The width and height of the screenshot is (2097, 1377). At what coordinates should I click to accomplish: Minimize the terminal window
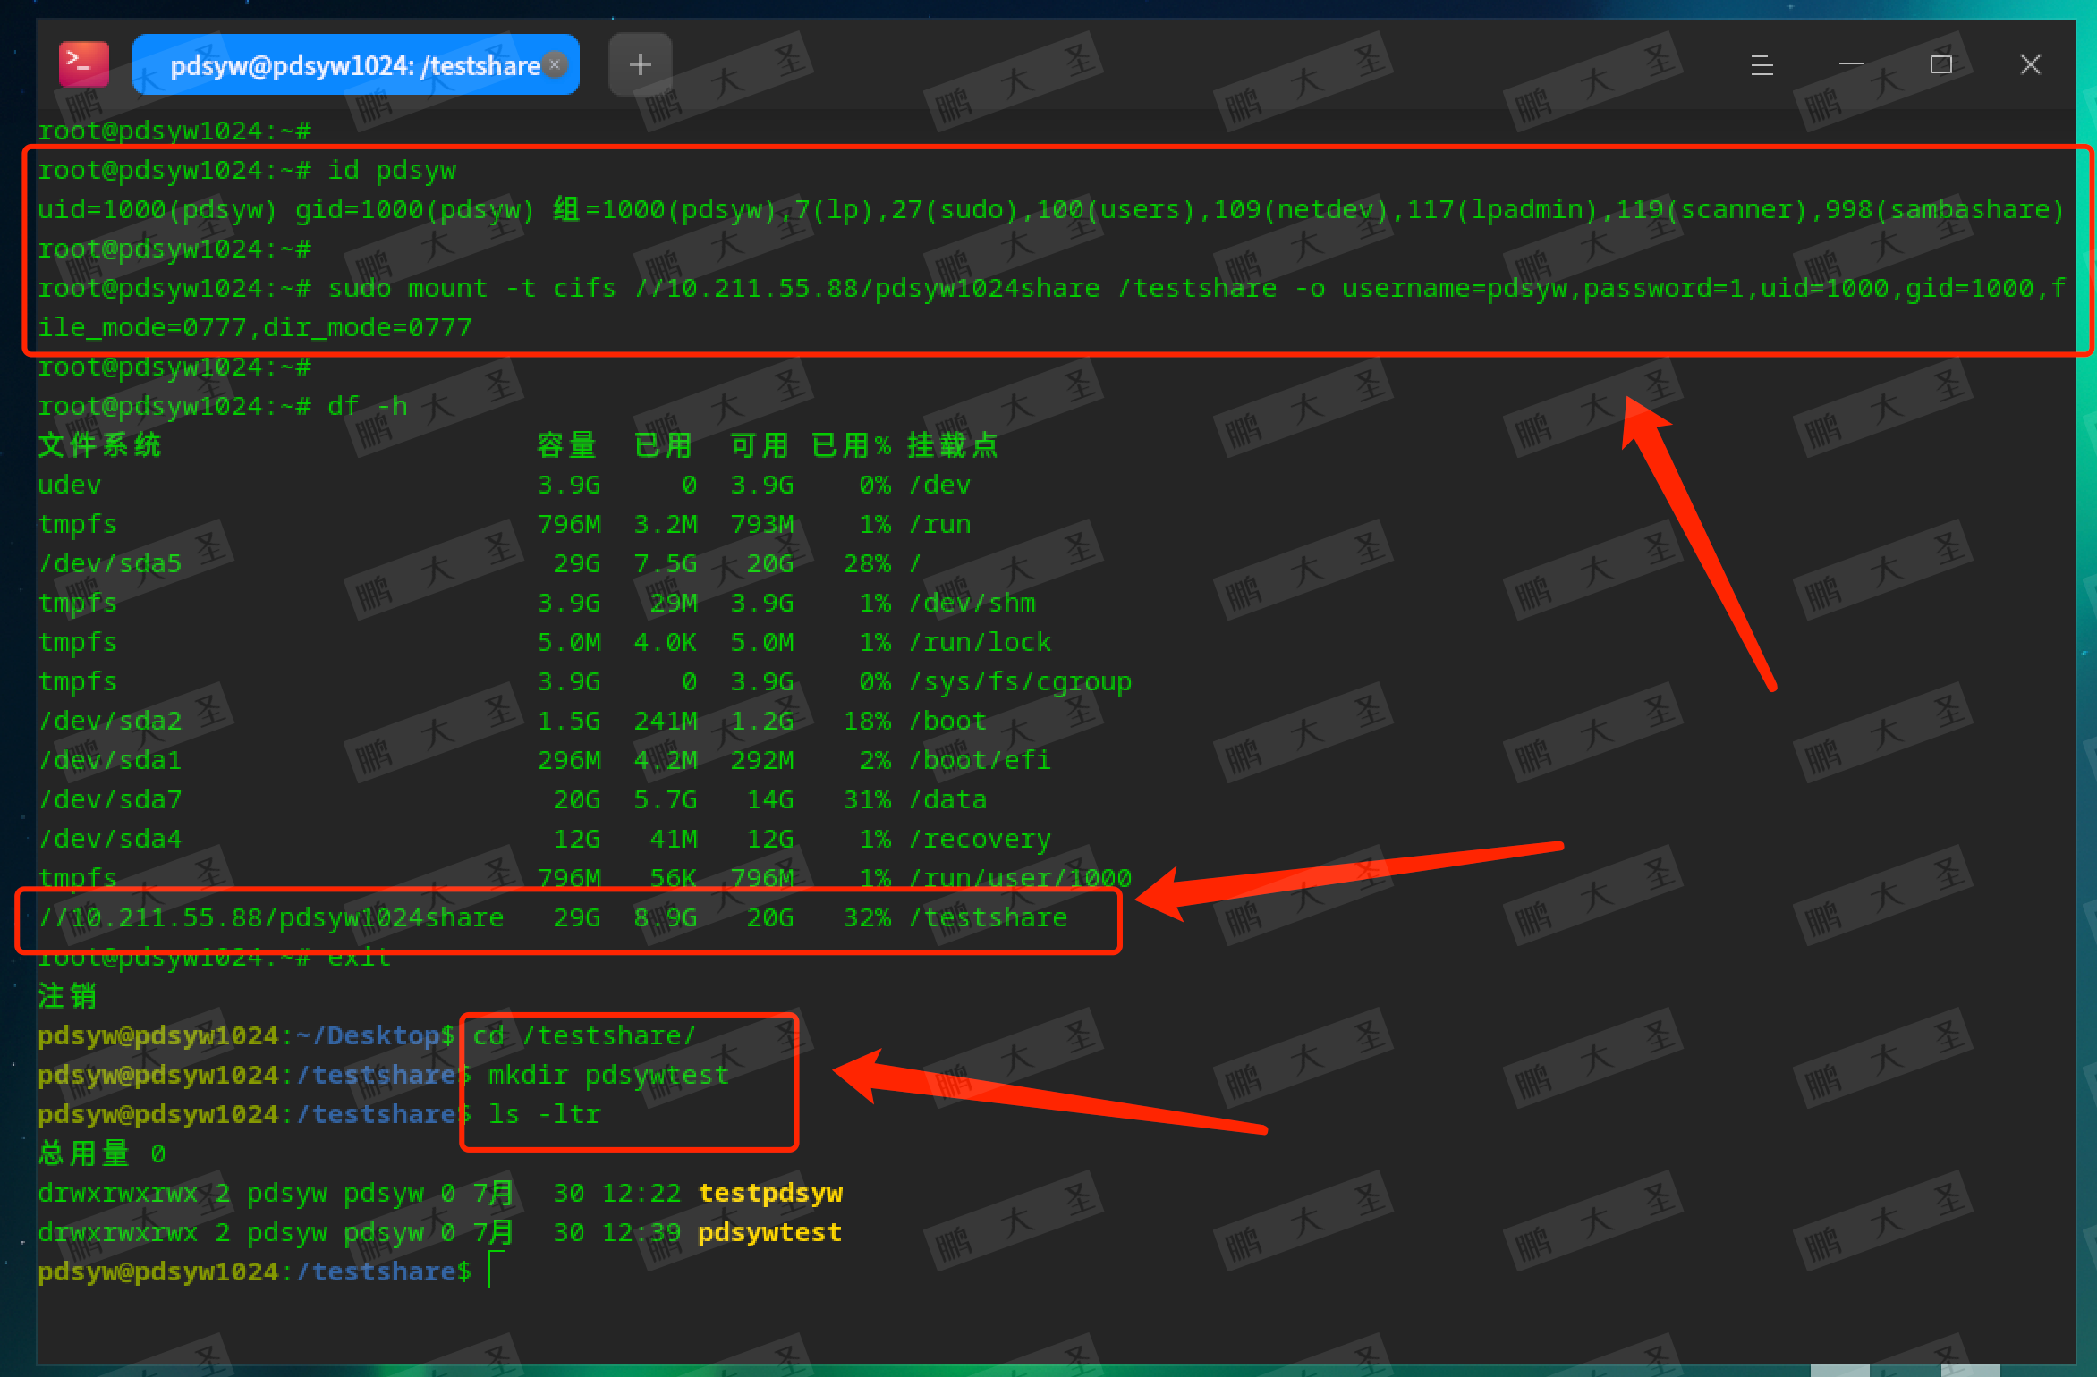pyautogui.click(x=1851, y=64)
